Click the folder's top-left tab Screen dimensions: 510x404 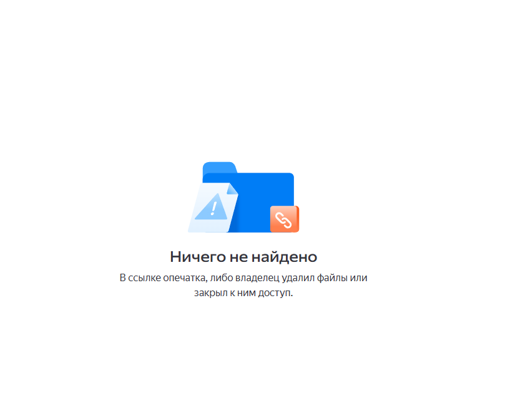tap(219, 167)
